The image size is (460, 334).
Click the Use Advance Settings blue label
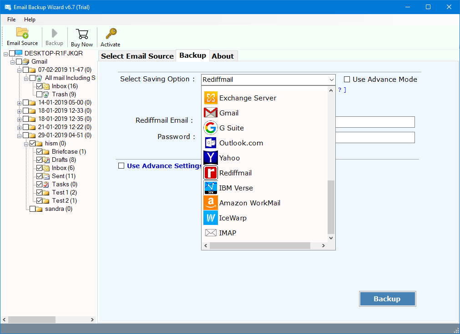click(x=164, y=166)
